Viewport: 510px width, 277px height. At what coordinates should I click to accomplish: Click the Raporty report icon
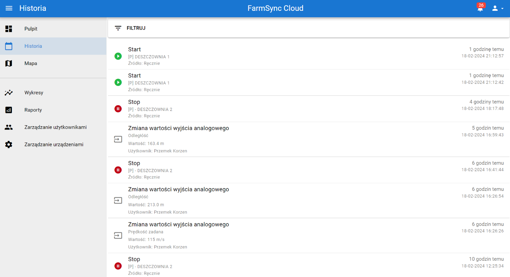click(9, 110)
